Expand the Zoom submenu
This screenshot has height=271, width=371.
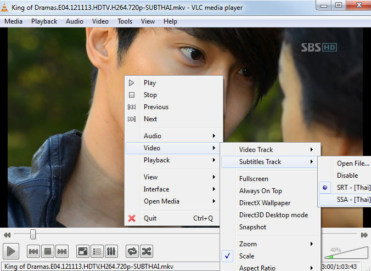[x=271, y=244]
